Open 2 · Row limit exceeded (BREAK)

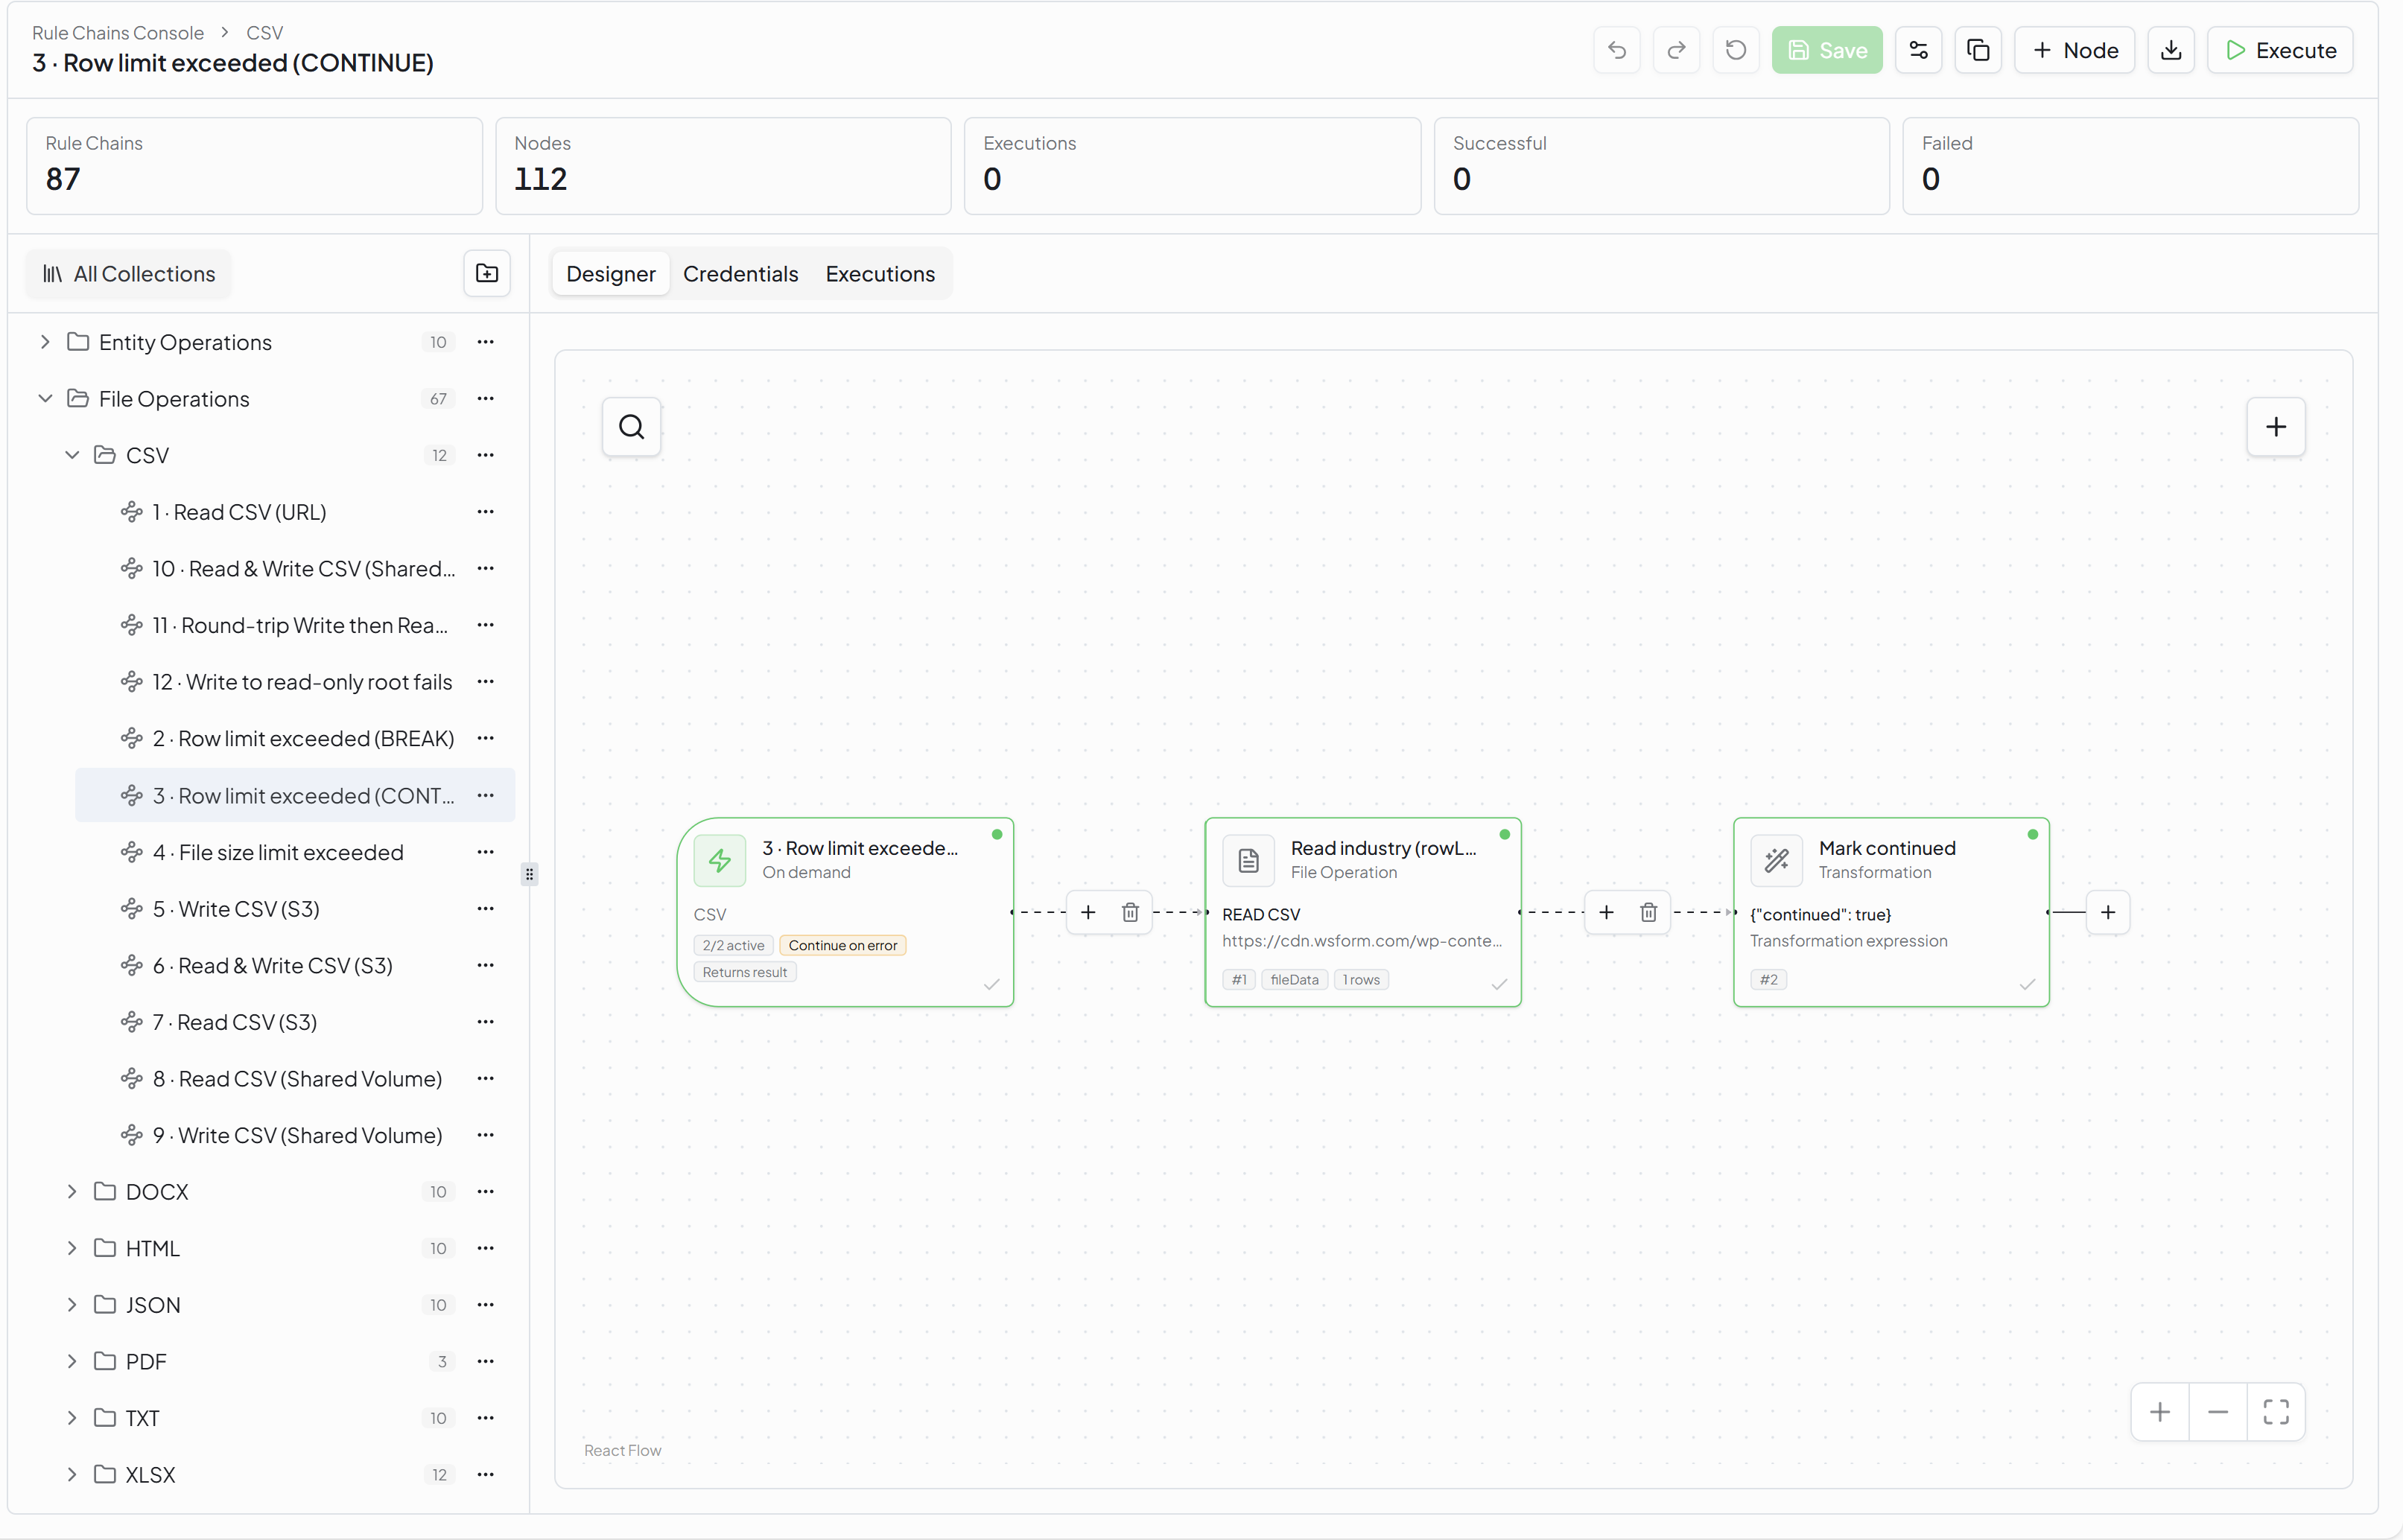pyautogui.click(x=295, y=738)
